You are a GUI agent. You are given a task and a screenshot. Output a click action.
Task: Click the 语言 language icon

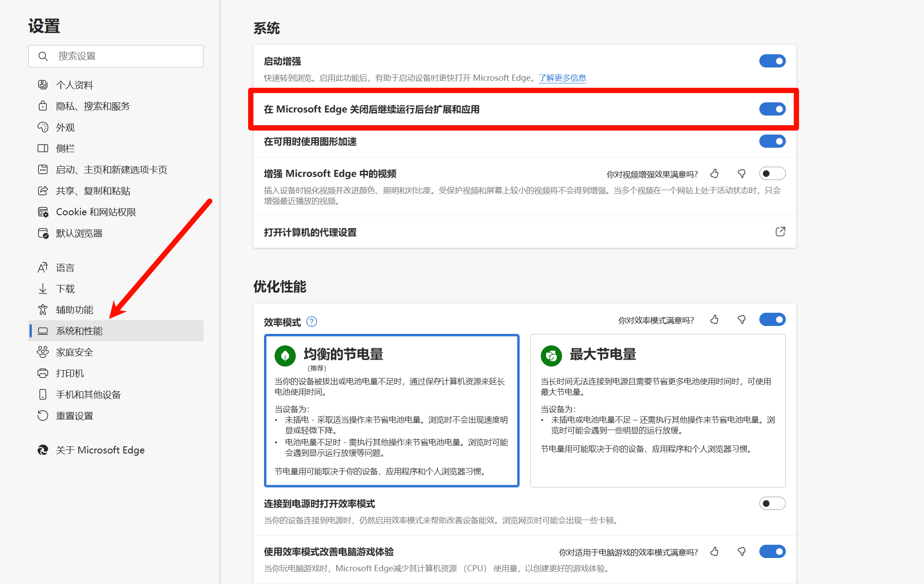[43, 267]
